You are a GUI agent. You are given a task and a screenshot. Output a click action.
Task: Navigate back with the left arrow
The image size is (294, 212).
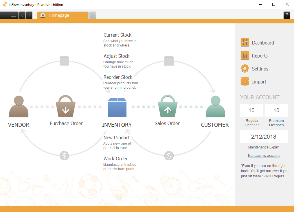pos(22,15)
